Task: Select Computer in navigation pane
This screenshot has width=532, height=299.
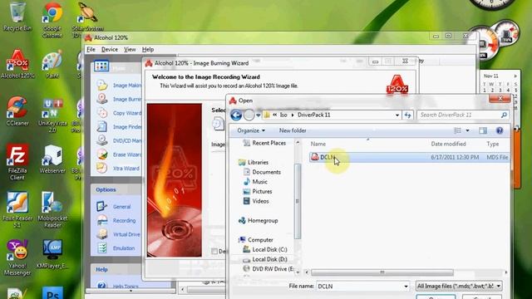Action: click(x=255, y=240)
